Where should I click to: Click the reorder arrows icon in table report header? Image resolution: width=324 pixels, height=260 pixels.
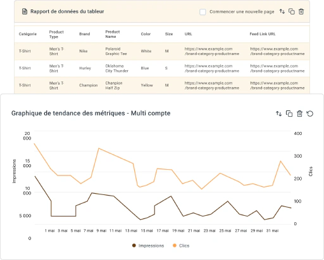[282, 11]
